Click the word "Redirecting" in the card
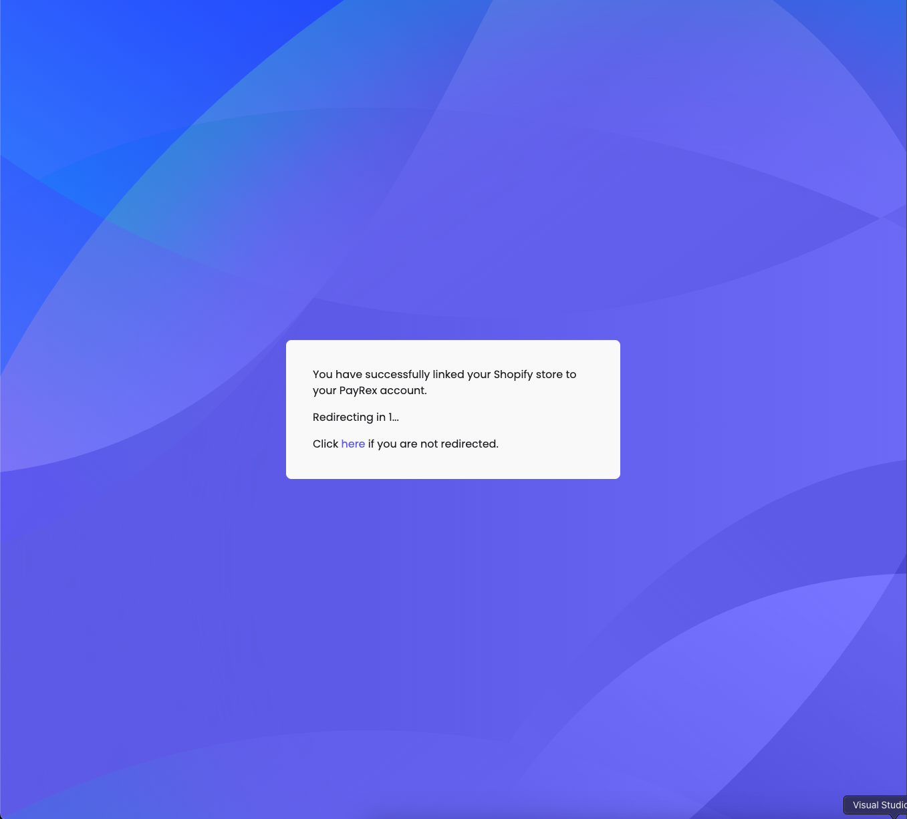Viewport: 907px width, 819px height. 343,417
